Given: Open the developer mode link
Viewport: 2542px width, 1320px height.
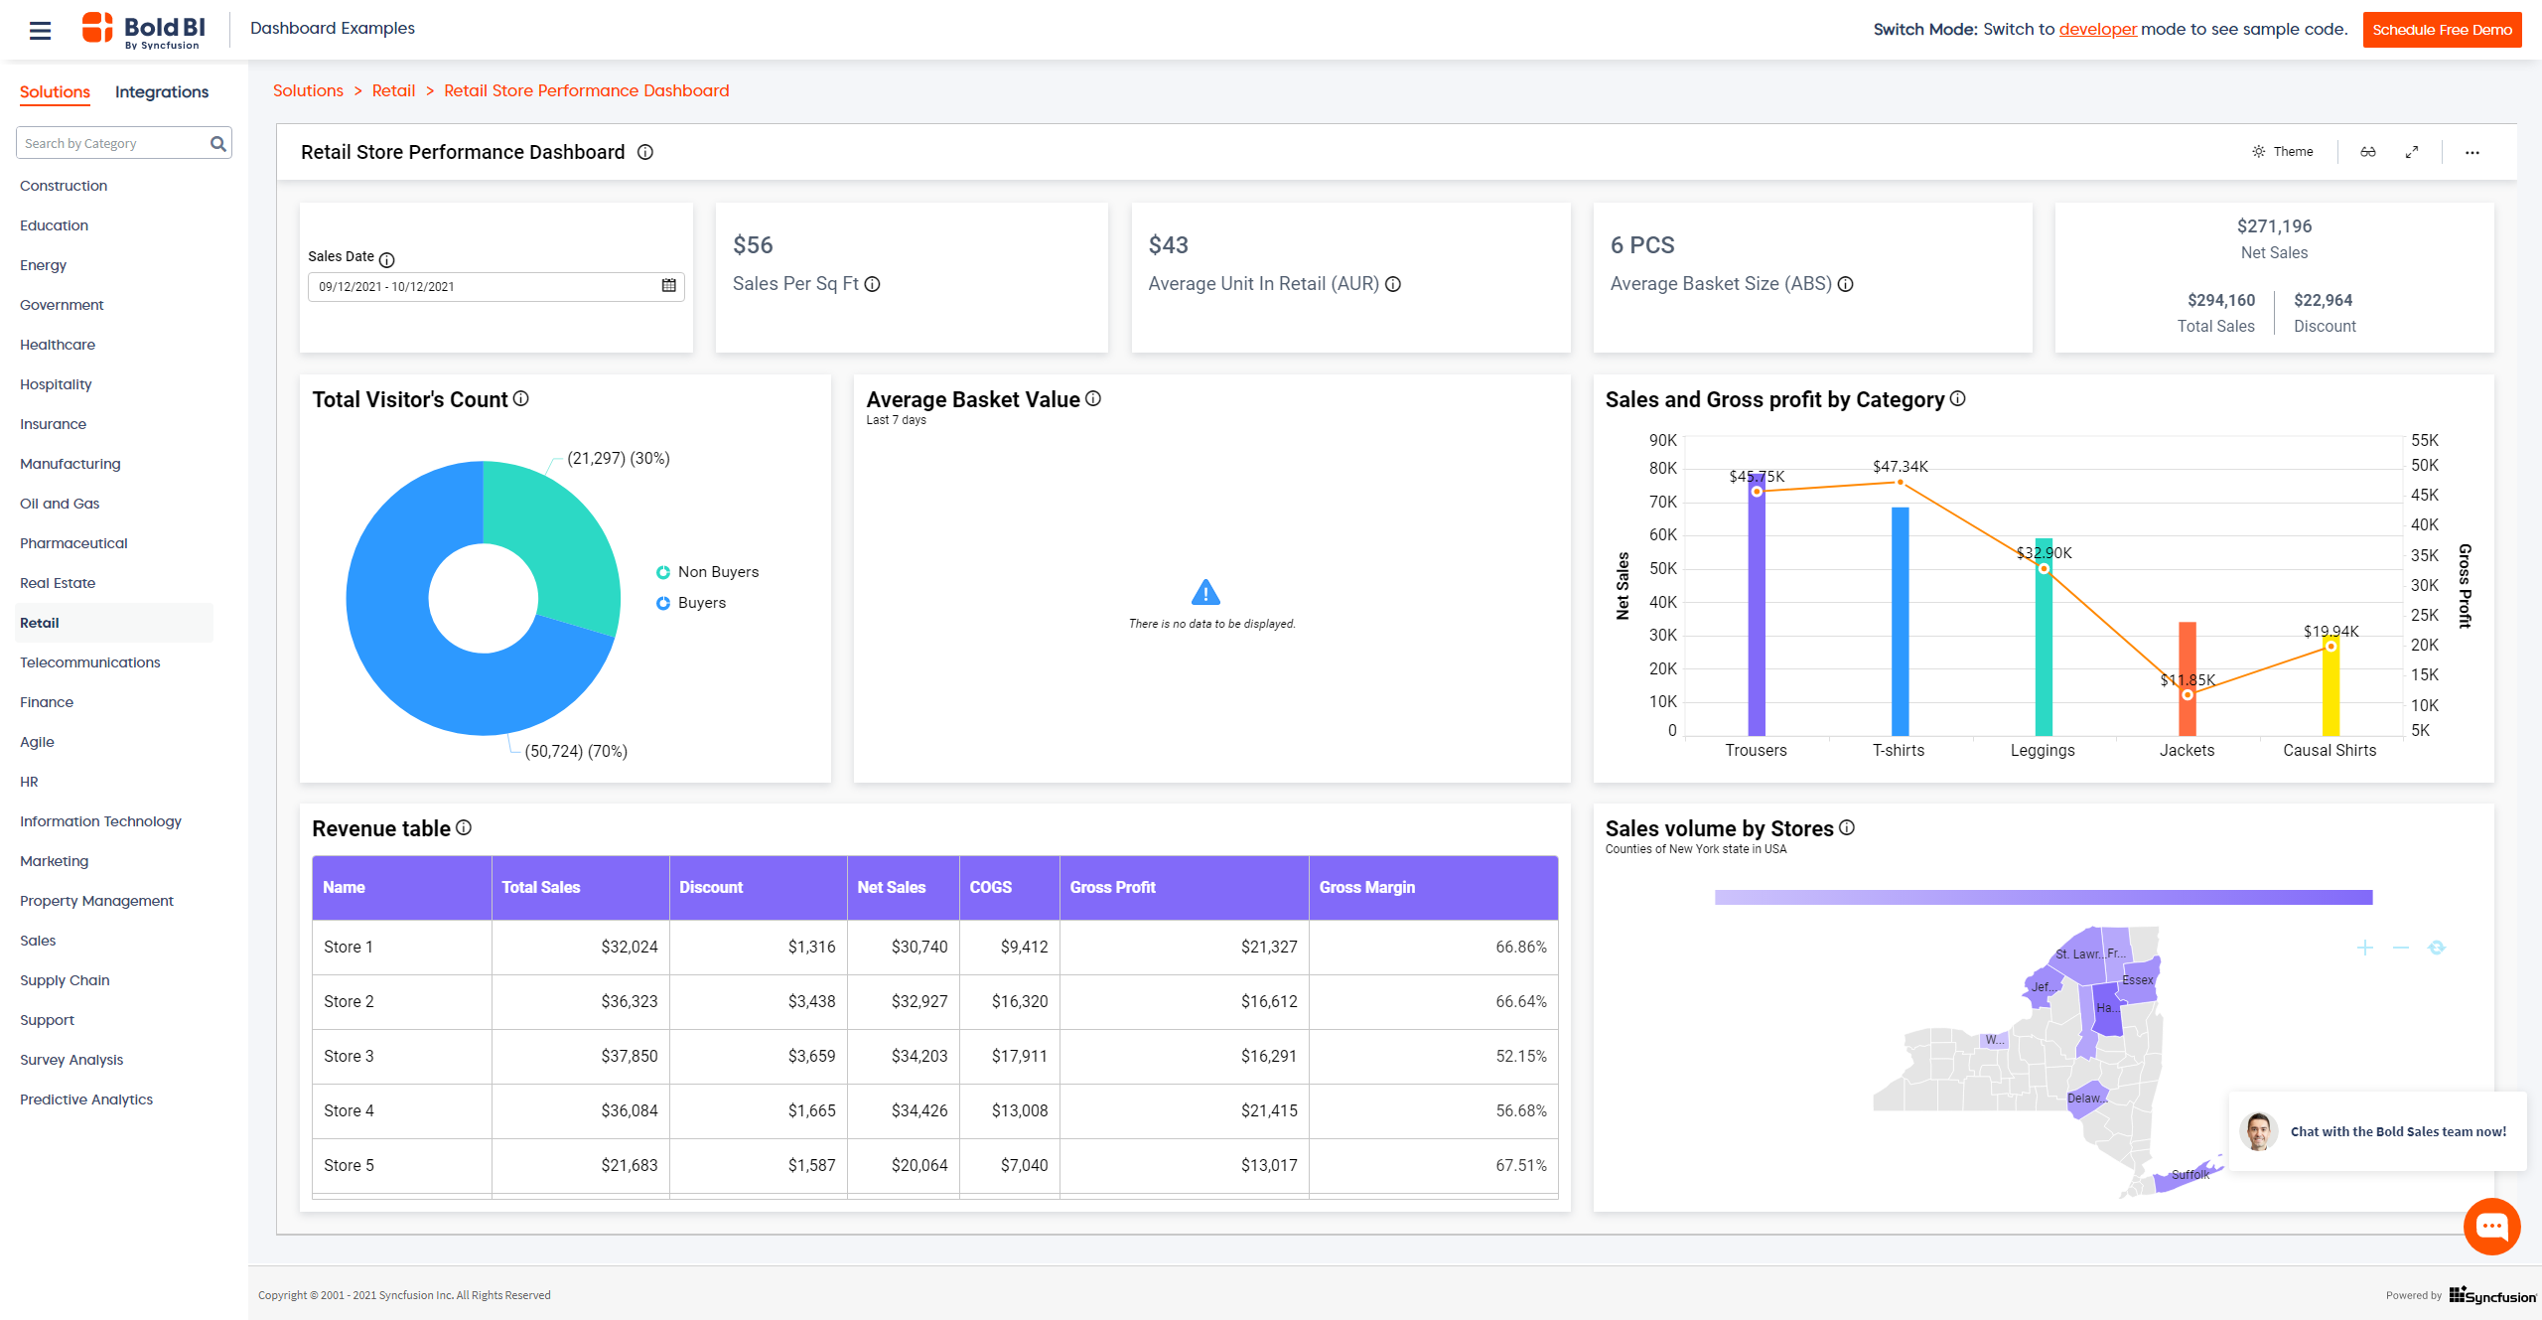Looking at the screenshot, I should pyautogui.click(x=2097, y=29).
